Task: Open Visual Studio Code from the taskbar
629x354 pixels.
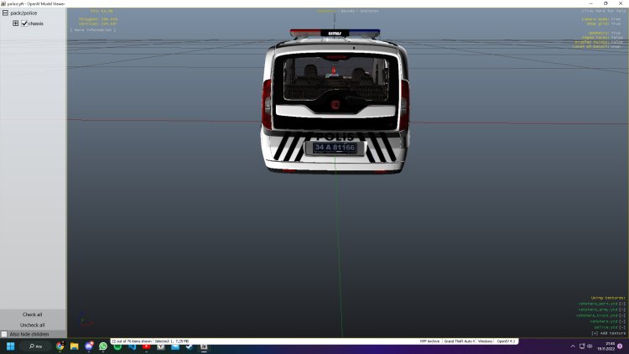Action: coord(132,346)
